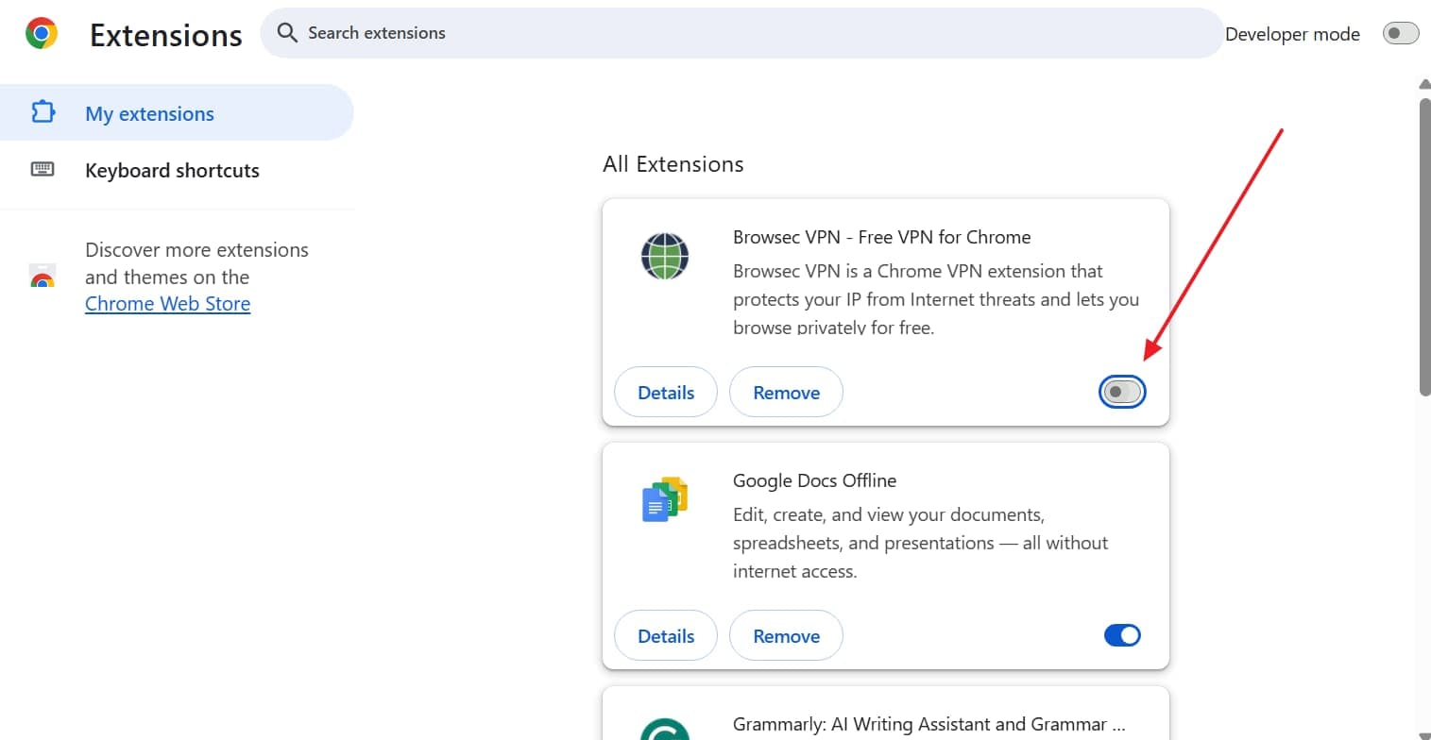The width and height of the screenshot is (1431, 740).
Task: Click the Chrome logo icon
Action: 42,34
